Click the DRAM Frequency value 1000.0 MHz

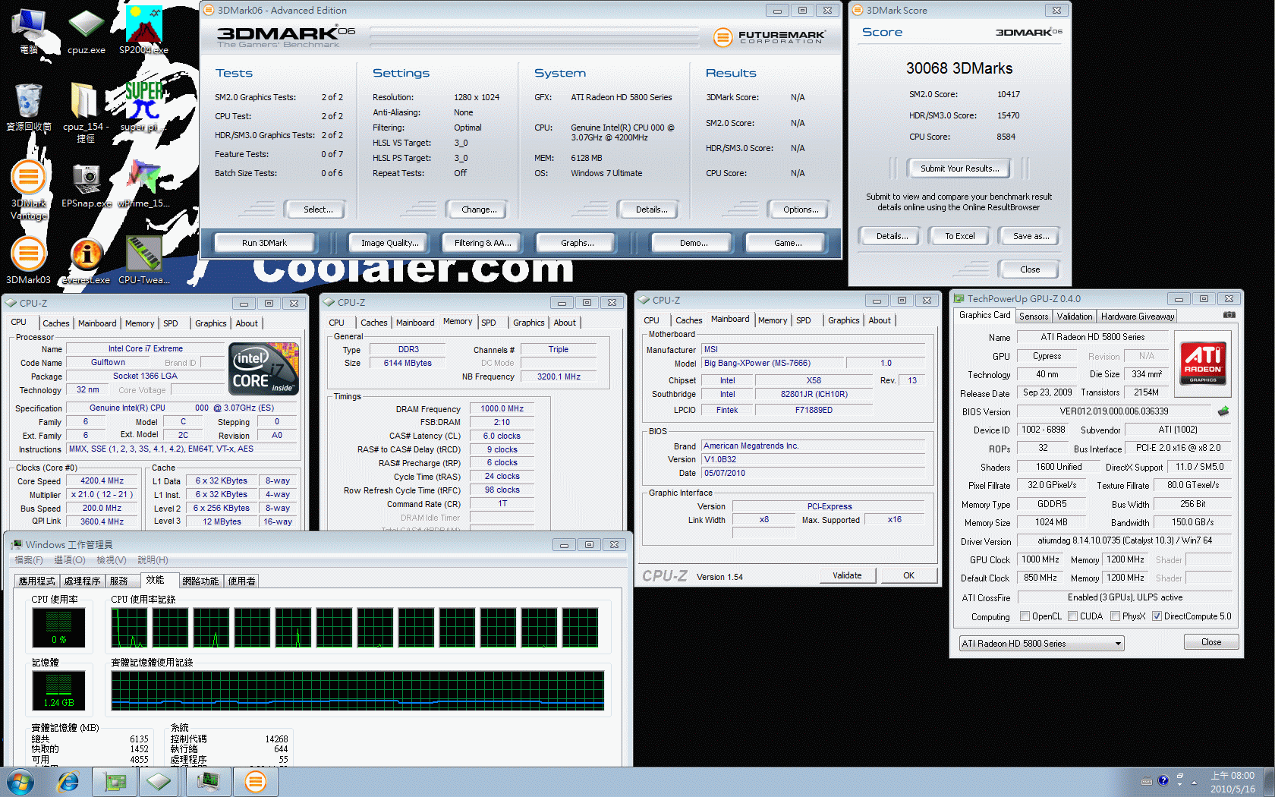[502, 408]
